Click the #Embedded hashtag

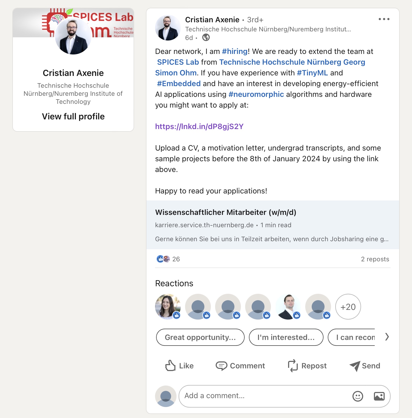point(179,83)
